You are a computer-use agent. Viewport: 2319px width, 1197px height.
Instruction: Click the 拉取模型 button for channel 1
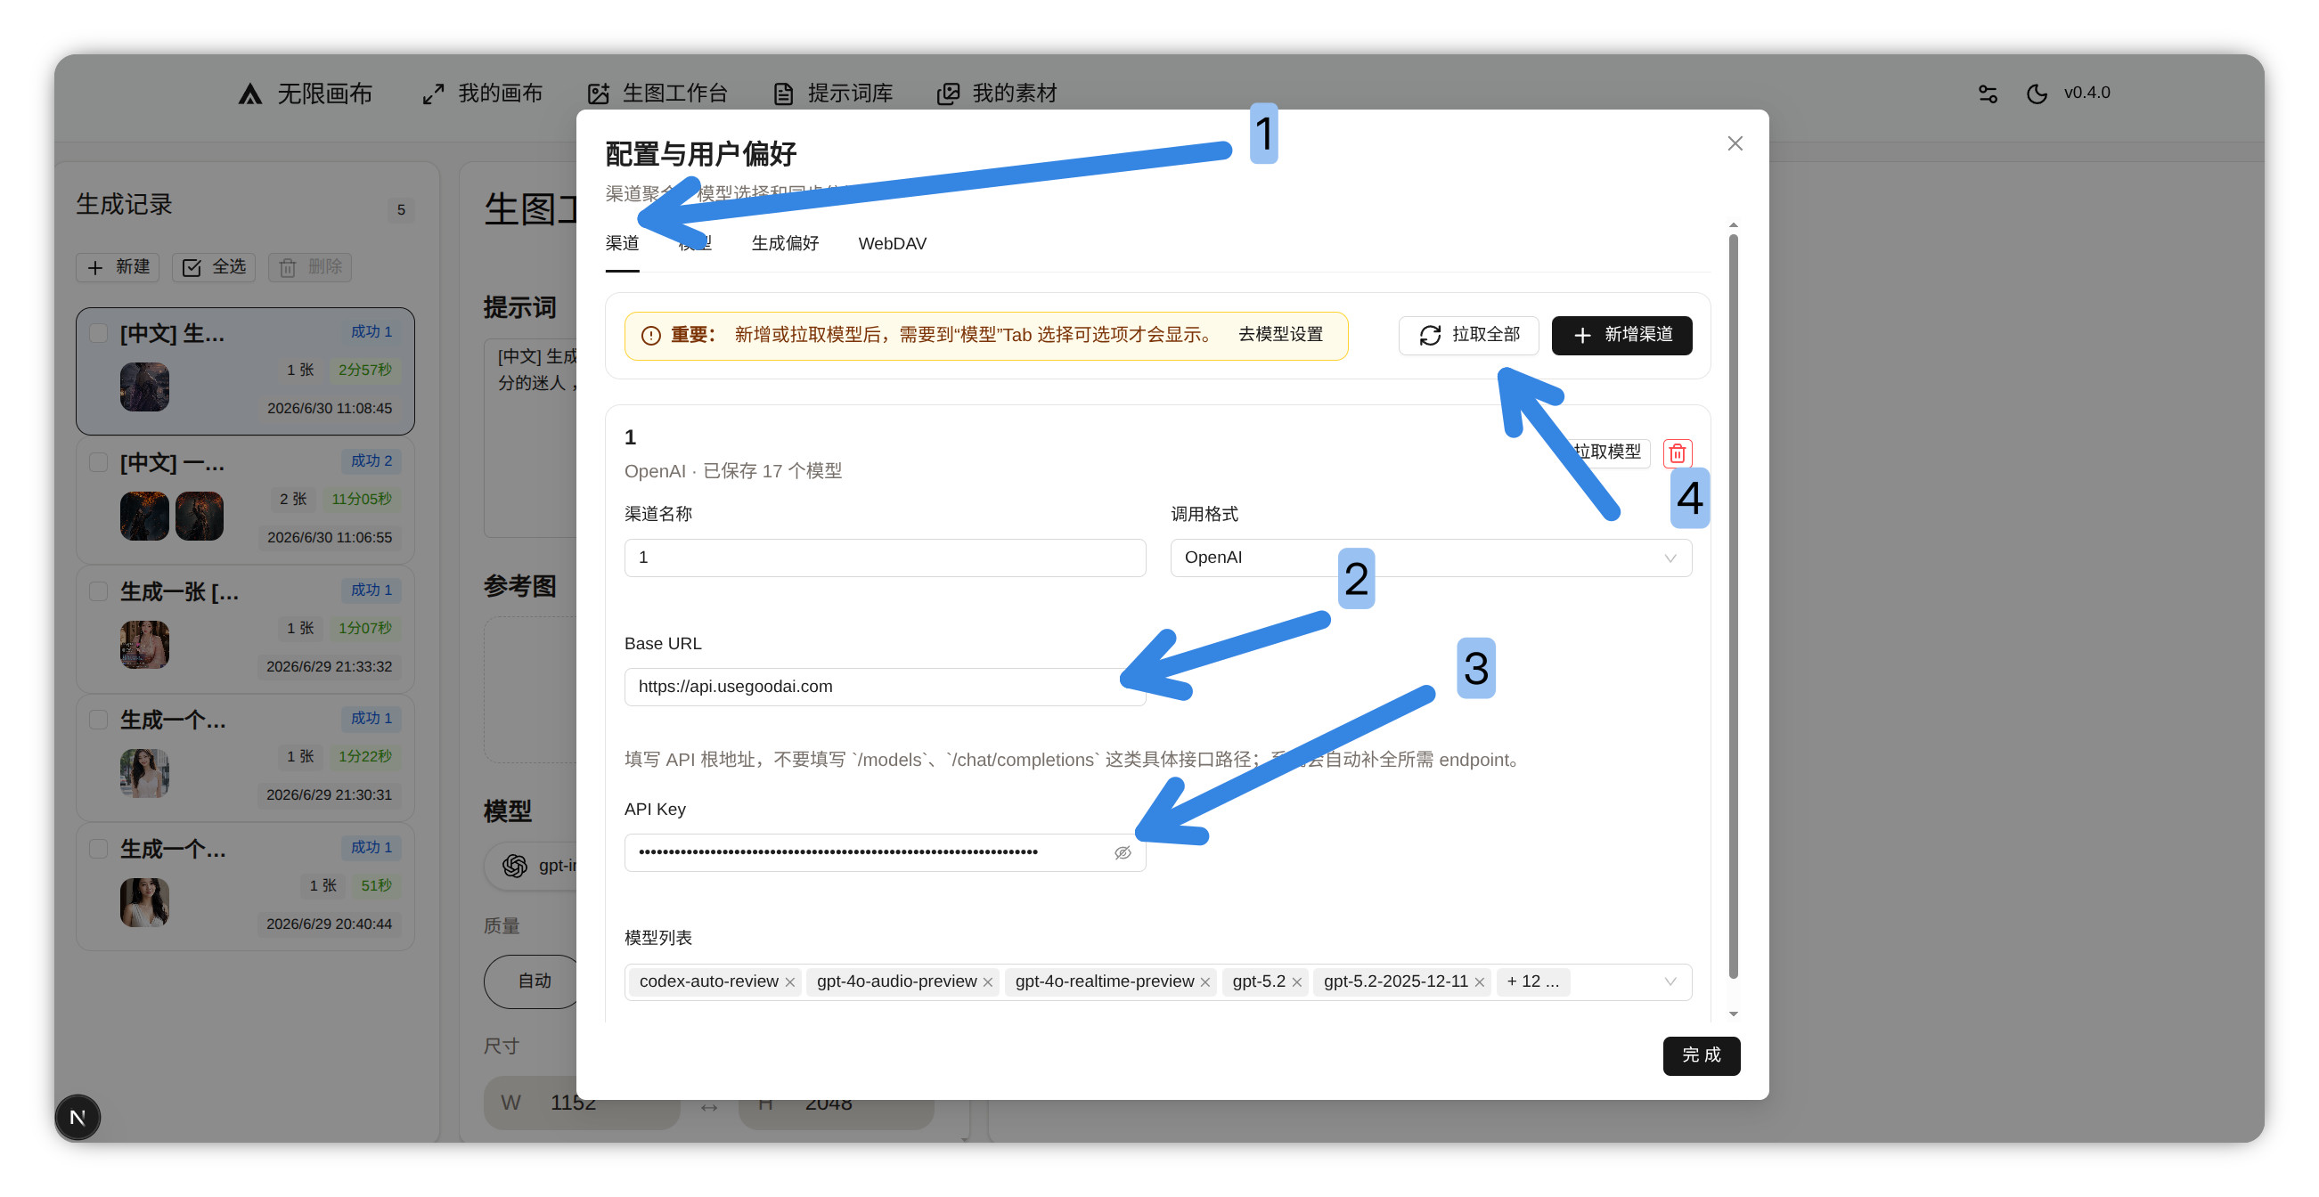[1602, 452]
